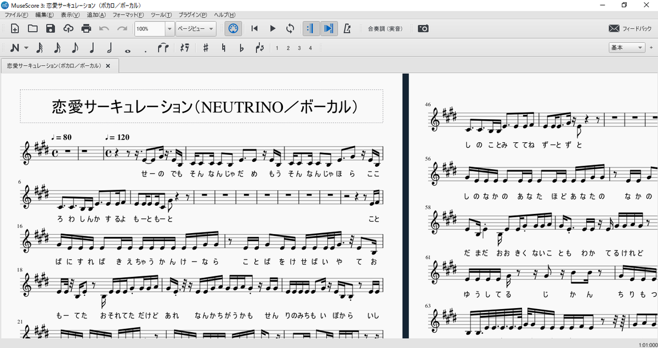Close the 恋愛サーキュレーション score tab
Image resolution: width=658 pixels, height=348 pixels.
pyautogui.click(x=108, y=66)
